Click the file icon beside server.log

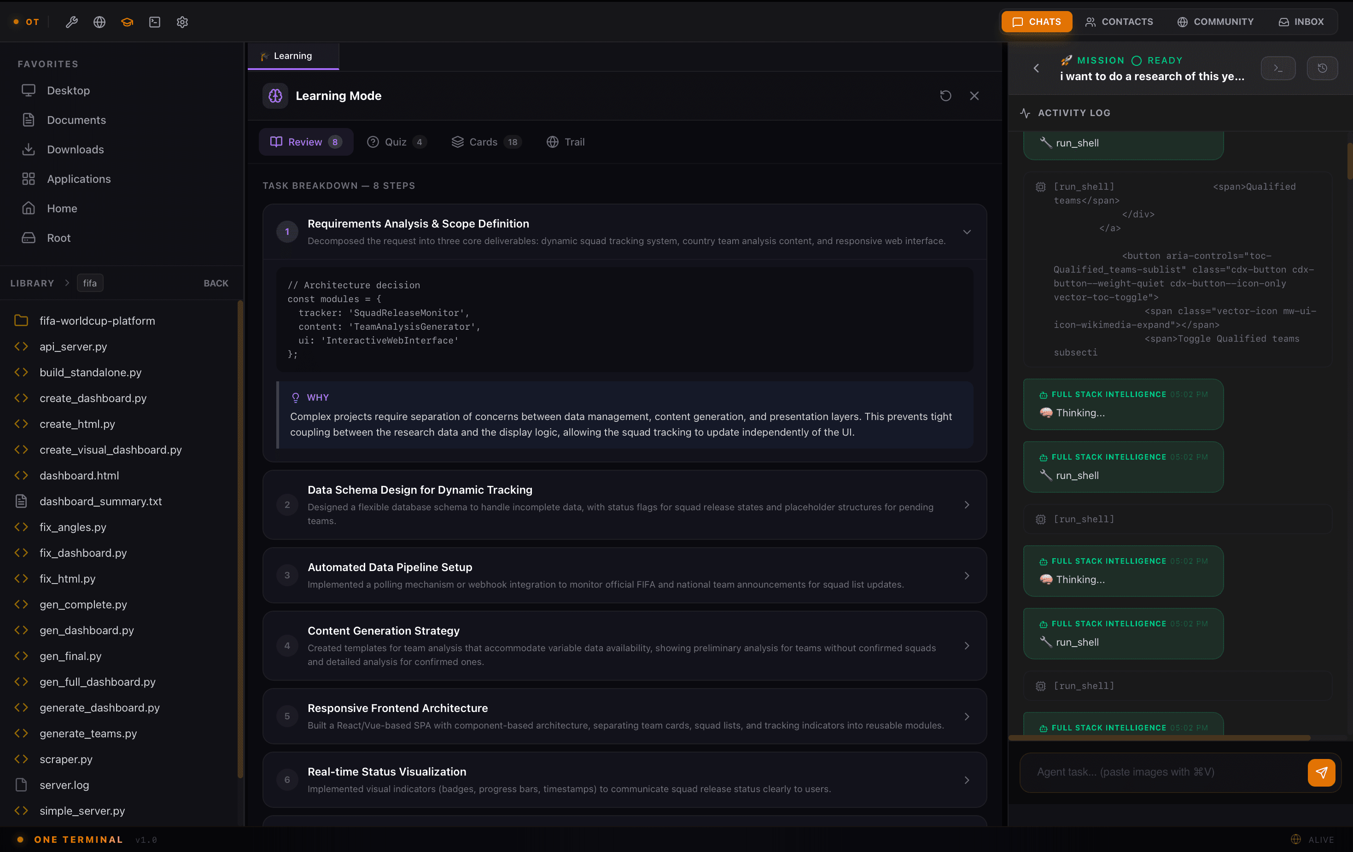point(21,785)
